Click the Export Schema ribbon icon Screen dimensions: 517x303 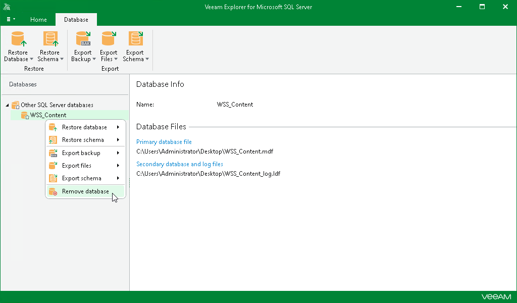coord(135,39)
